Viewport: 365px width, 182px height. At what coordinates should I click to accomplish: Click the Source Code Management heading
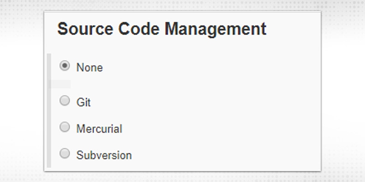[162, 29]
